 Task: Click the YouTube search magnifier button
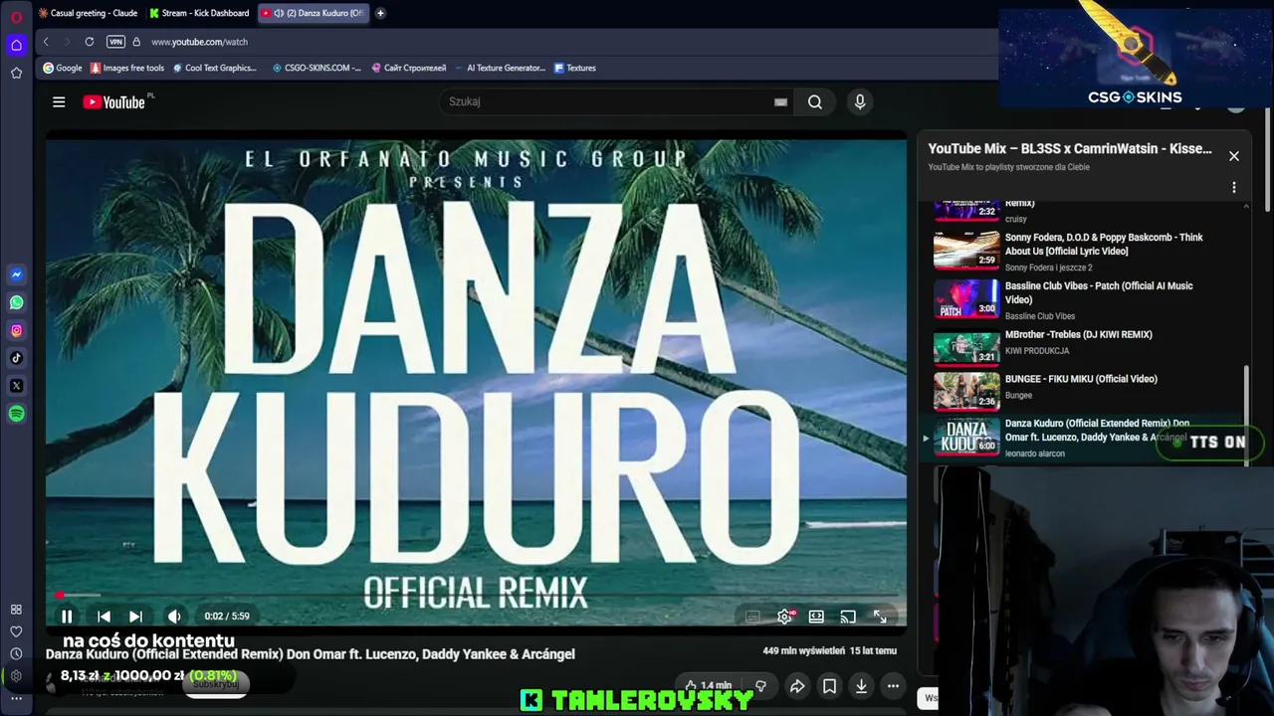815,101
